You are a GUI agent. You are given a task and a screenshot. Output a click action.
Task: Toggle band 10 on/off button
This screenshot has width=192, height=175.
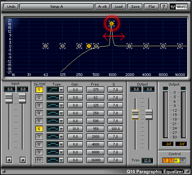click(x=39, y=160)
